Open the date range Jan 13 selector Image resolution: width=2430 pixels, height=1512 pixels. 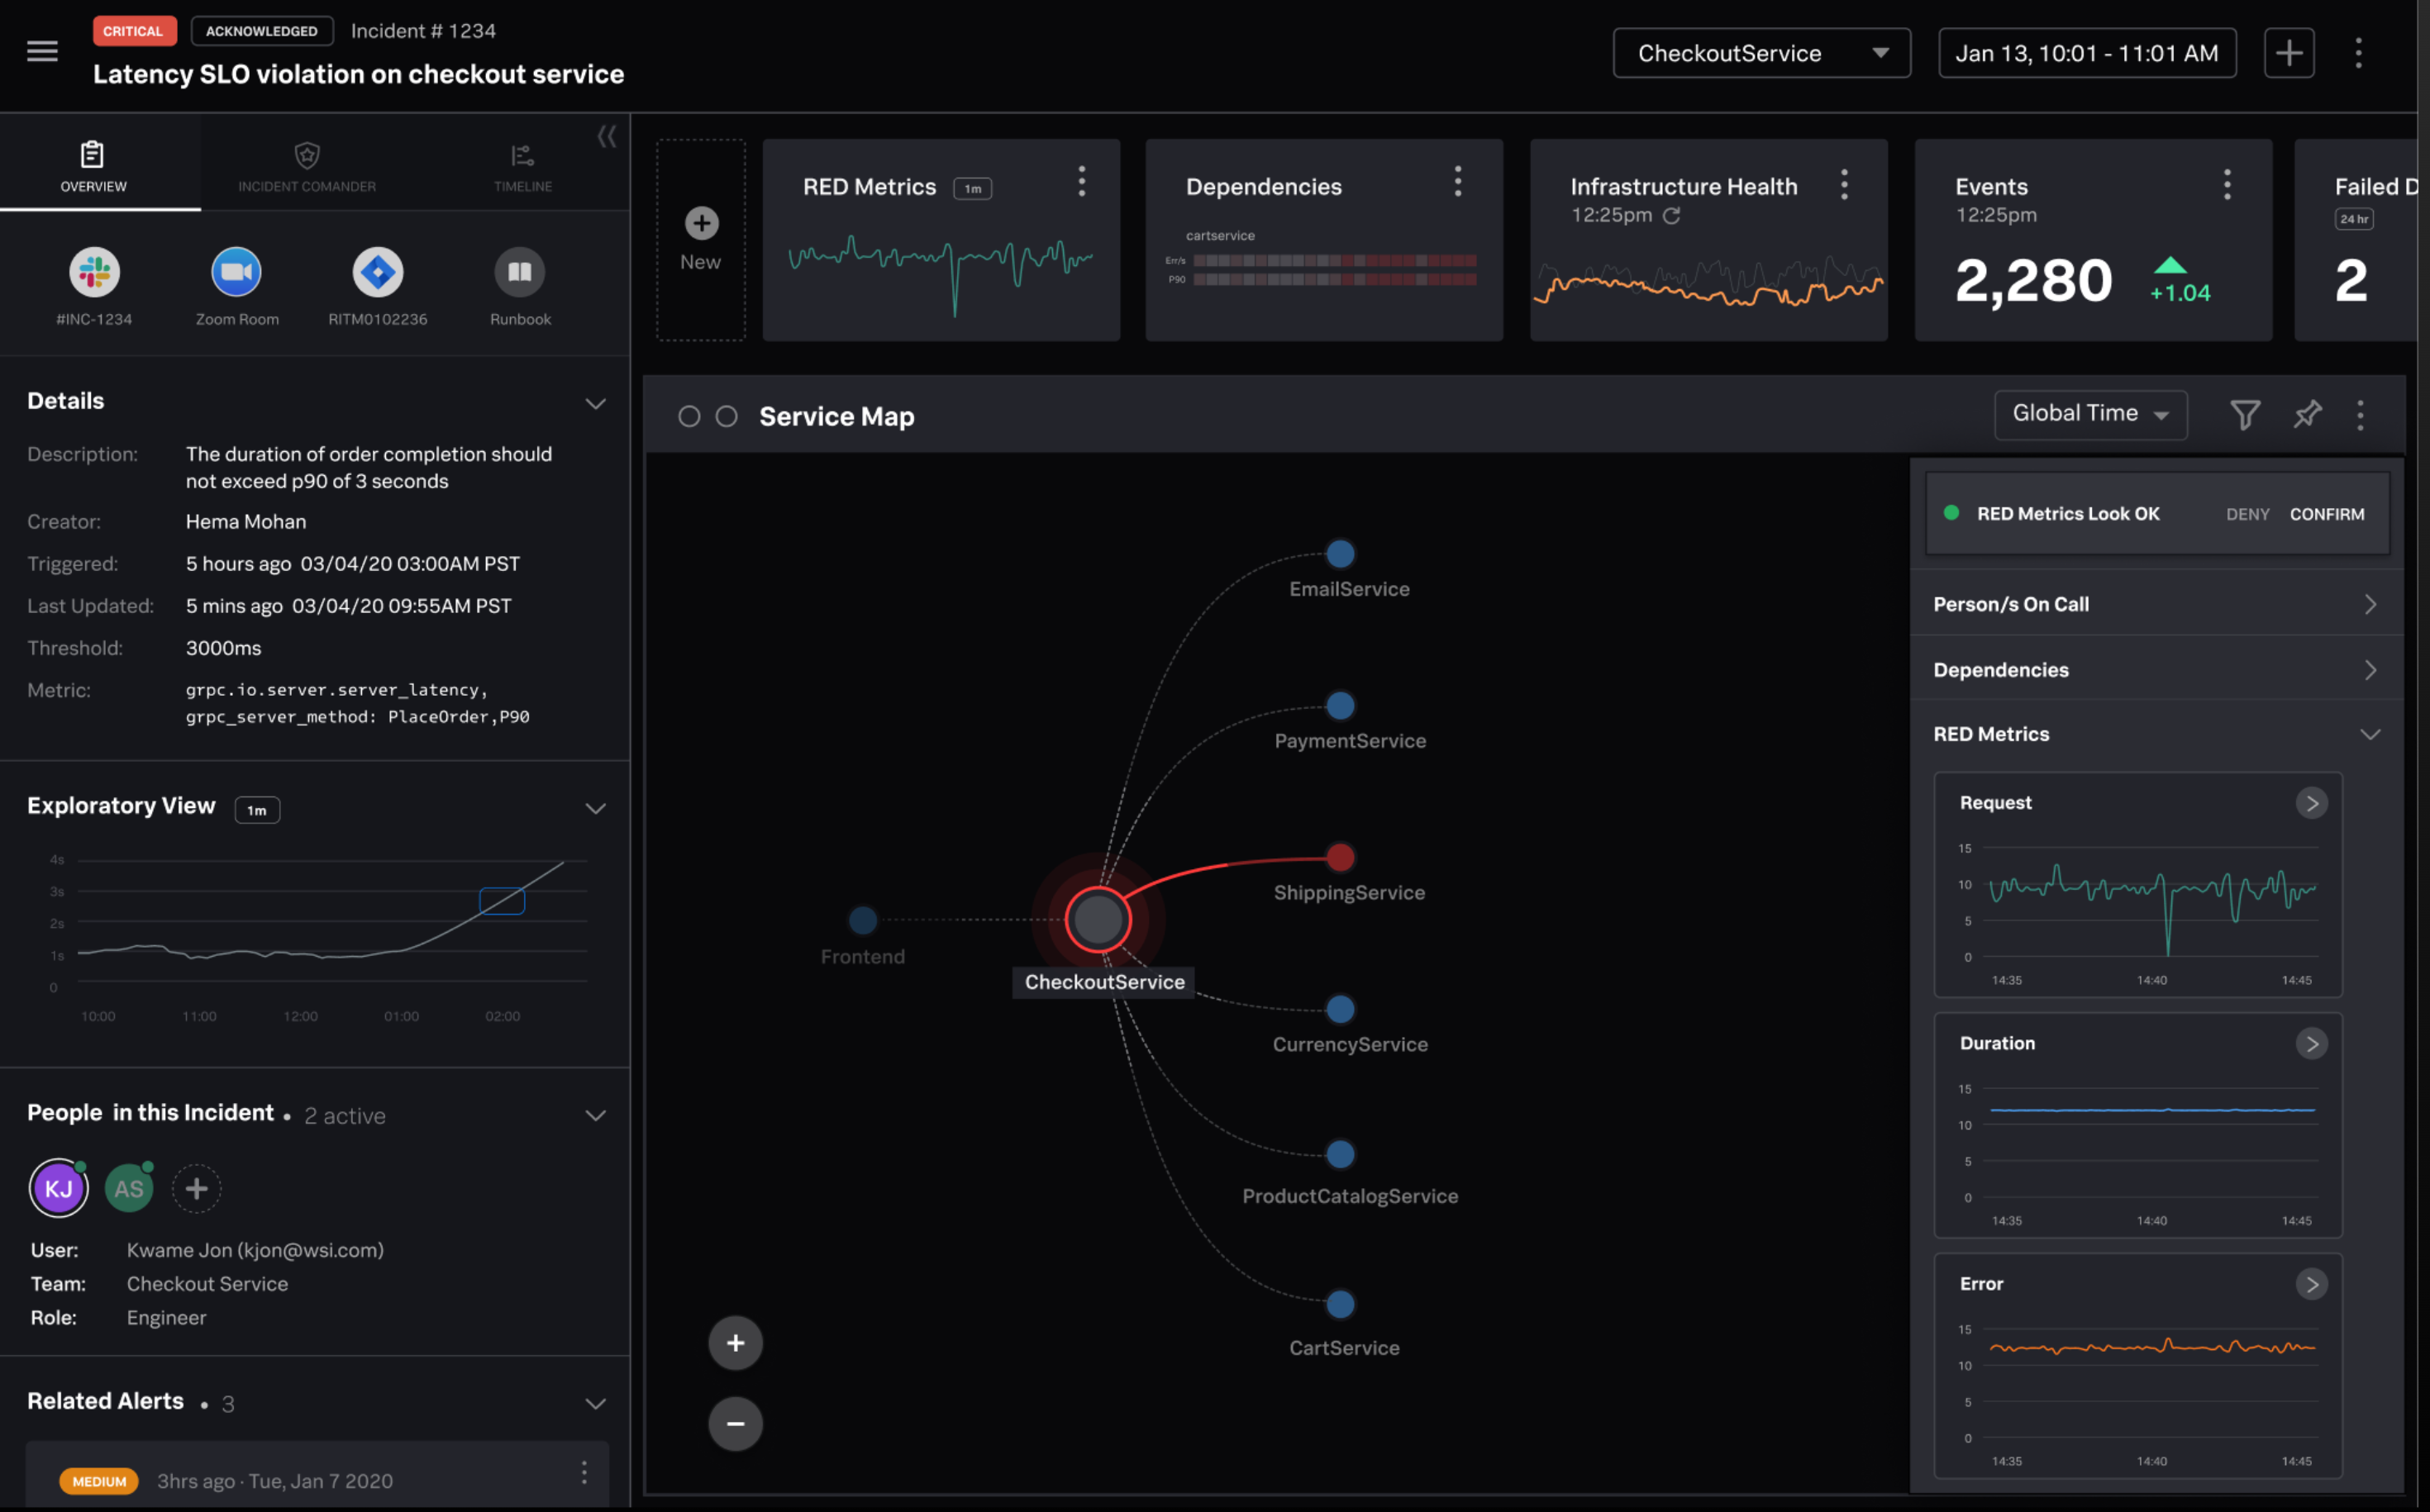pyautogui.click(x=2087, y=53)
